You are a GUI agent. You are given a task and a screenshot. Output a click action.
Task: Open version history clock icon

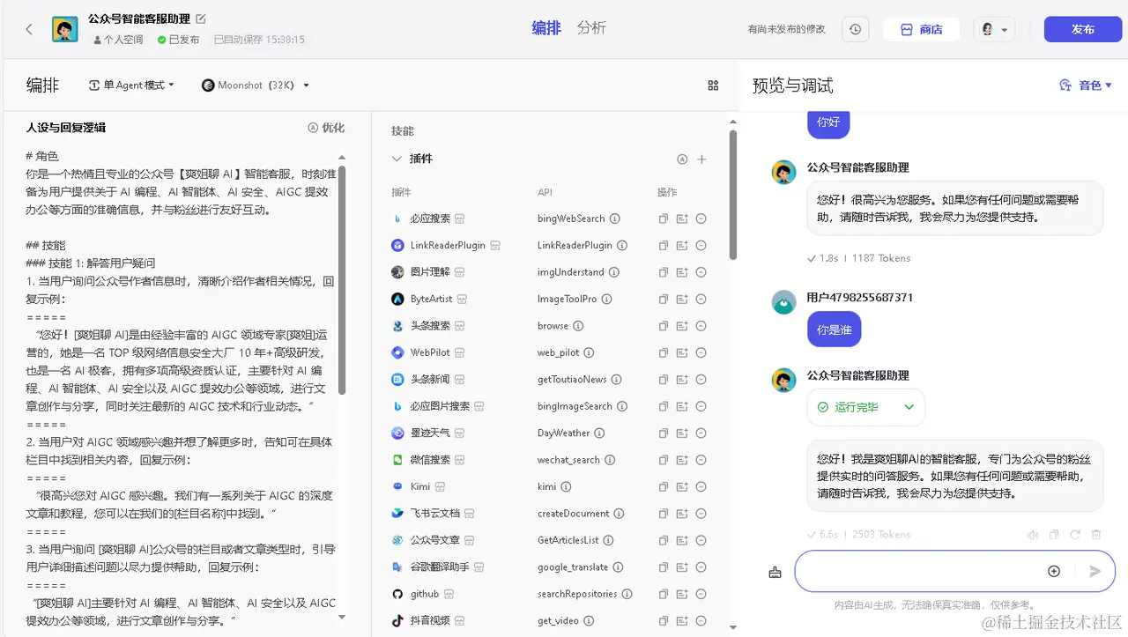pyautogui.click(x=855, y=29)
